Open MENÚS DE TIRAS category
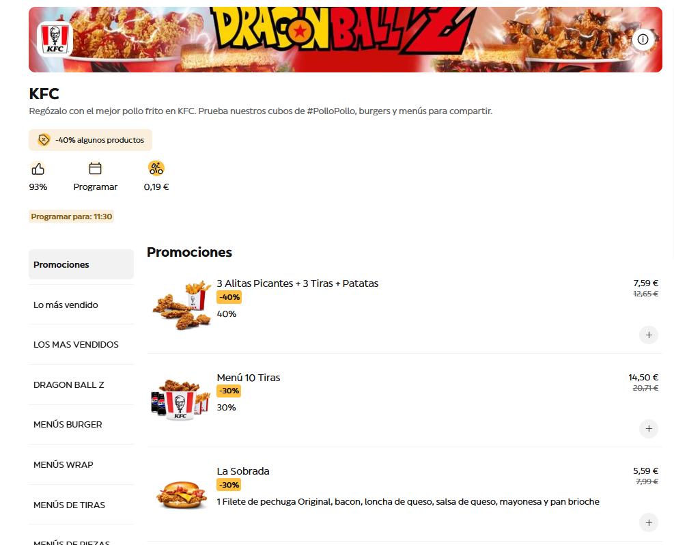This screenshot has height=545, width=674. pyautogui.click(x=81, y=505)
